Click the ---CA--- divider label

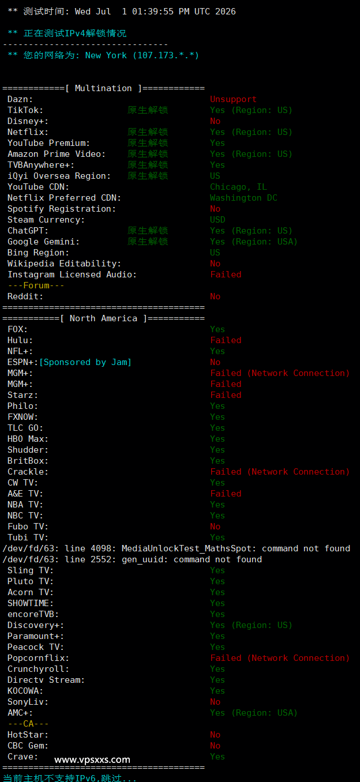(x=28, y=724)
